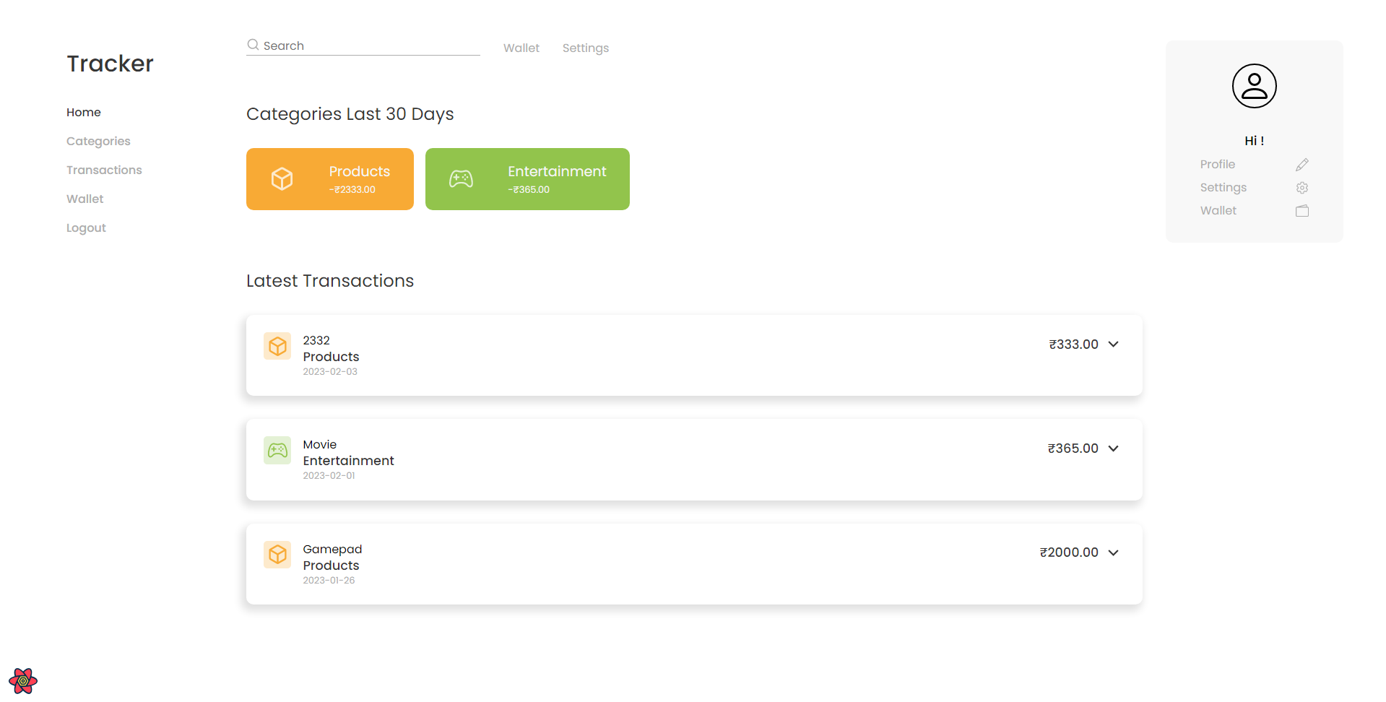Open the orange Products category card
Viewport: 1386px width, 702px height.
pos(330,179)
